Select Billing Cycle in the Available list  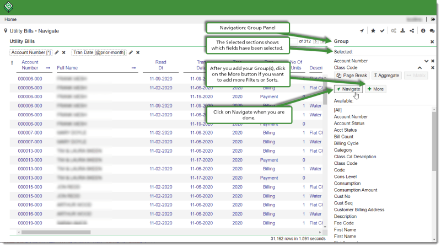346,143
